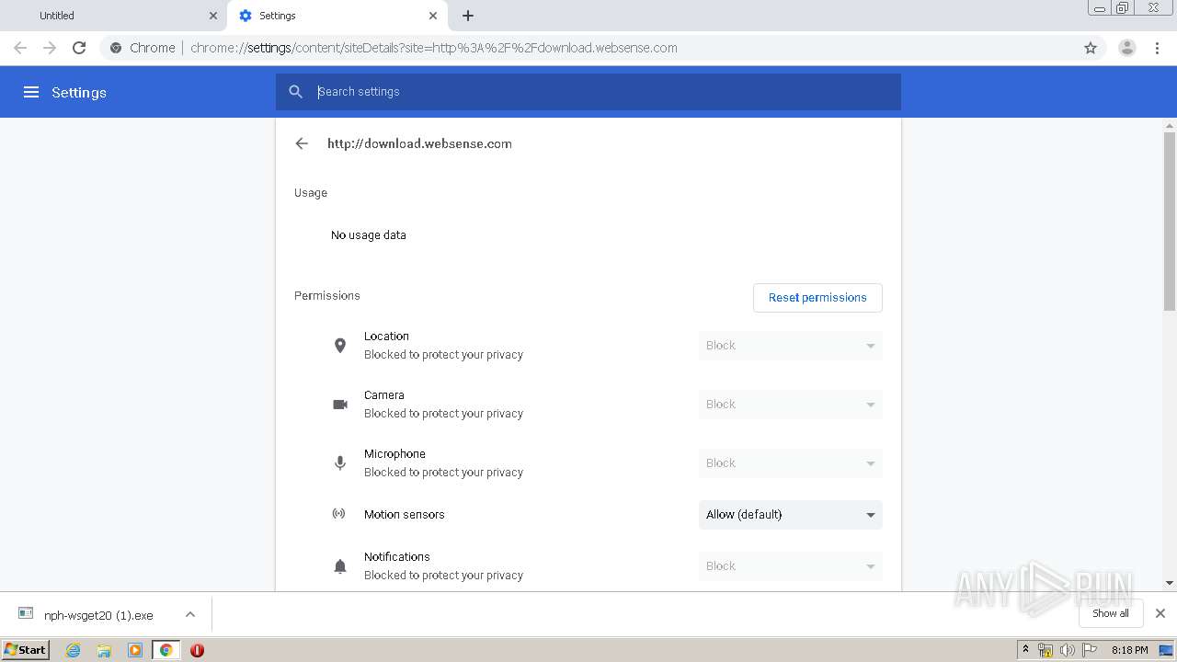Open Microphone permission dropdown

click(790, 463)
